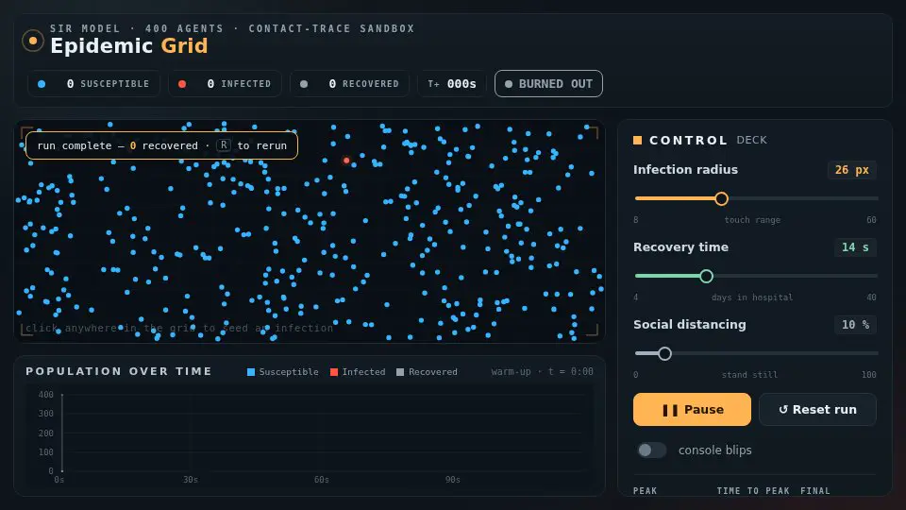Click the 400 label on chart y-axis
The height and width of the screenshot is (510, 906).
[x=45, y=395]
